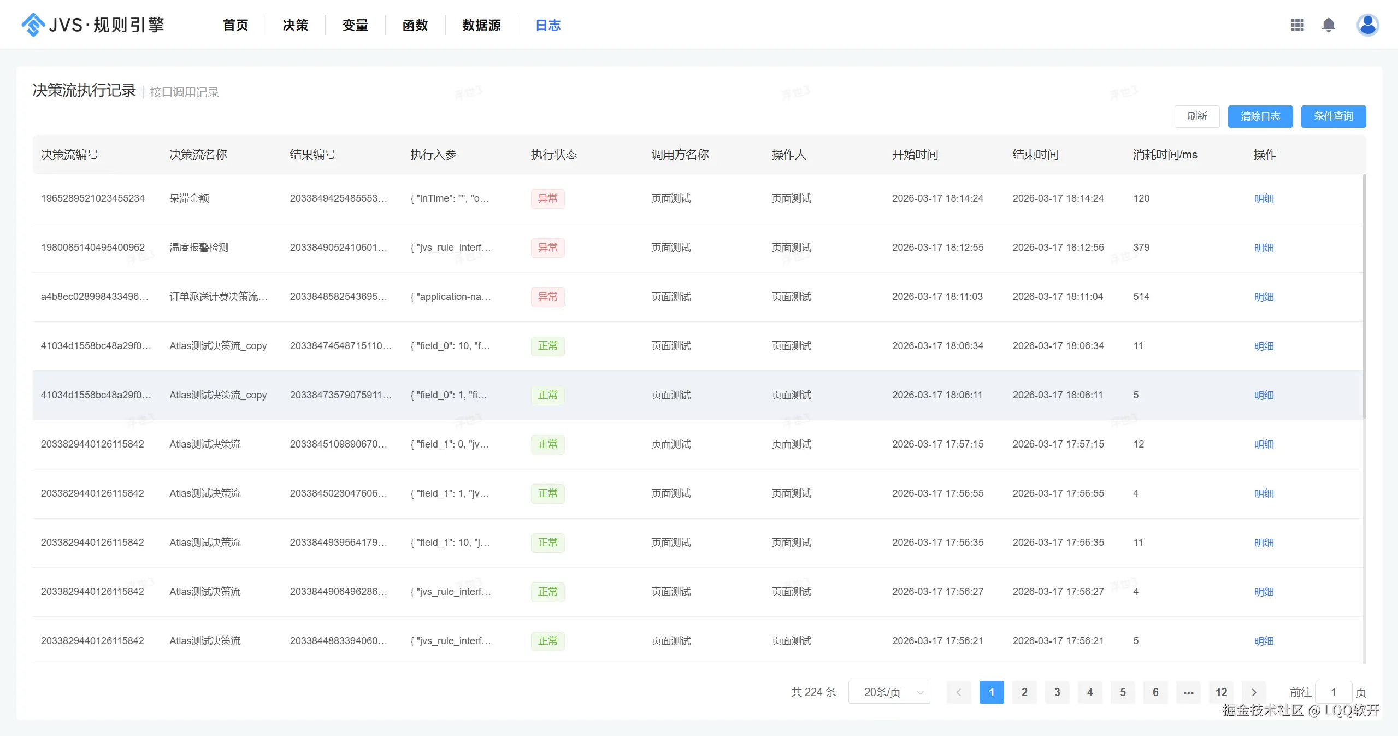Image resolution: width=1398 pixels, height=736 pixels.
Task: Jump to page 12
Action: (1221, 692)
